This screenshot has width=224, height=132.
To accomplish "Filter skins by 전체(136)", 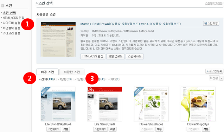I will tap(47, 79).
